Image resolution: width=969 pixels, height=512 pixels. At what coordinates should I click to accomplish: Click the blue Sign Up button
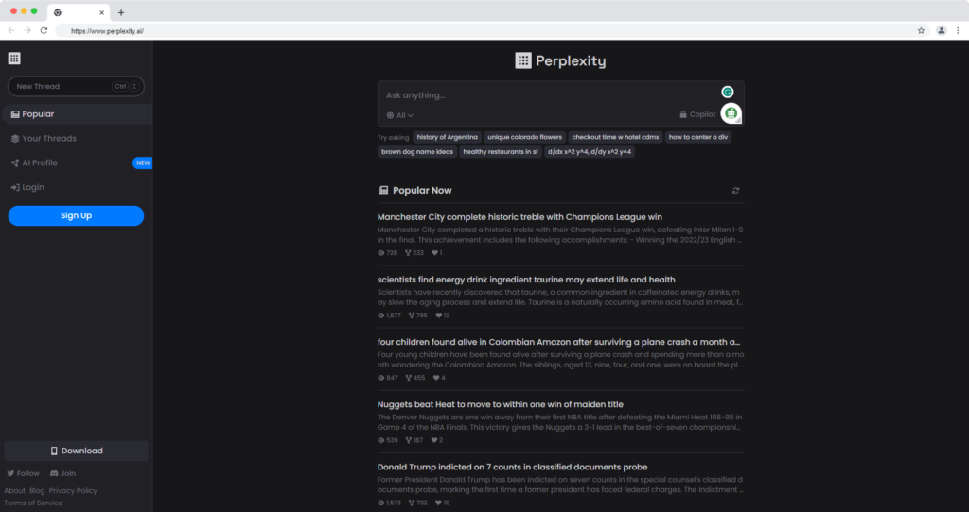pos(76,216)
